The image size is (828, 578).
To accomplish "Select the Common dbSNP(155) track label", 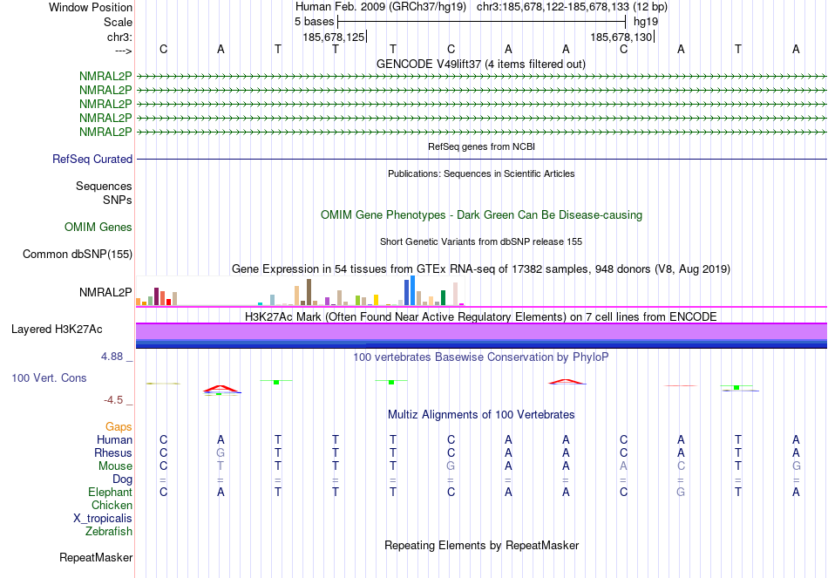I will tap(78, 255).
